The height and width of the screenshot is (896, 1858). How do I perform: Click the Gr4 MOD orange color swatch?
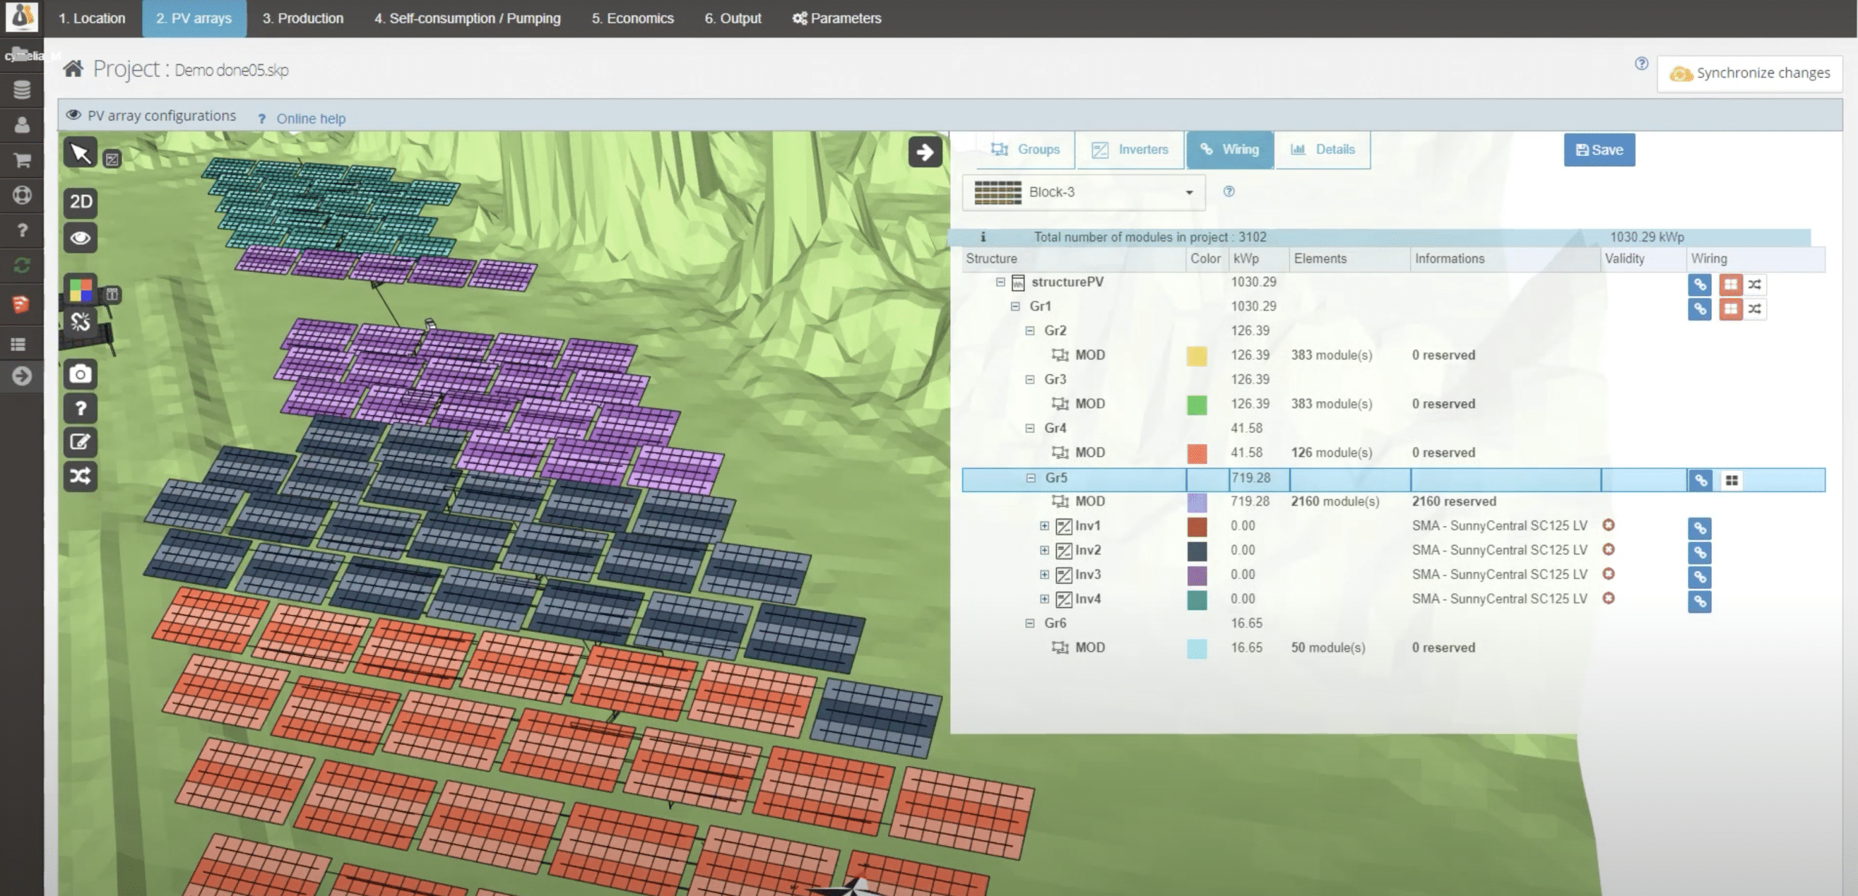1196,453
